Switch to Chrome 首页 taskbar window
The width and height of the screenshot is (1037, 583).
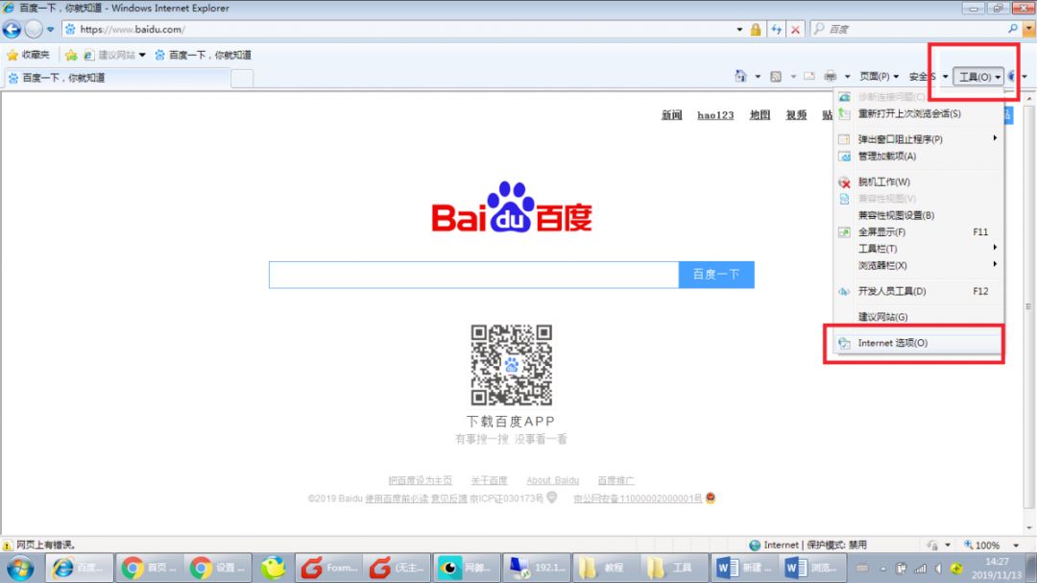(x=150, y=568)
